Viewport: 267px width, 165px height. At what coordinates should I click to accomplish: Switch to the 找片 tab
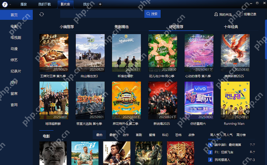[86, 4]
